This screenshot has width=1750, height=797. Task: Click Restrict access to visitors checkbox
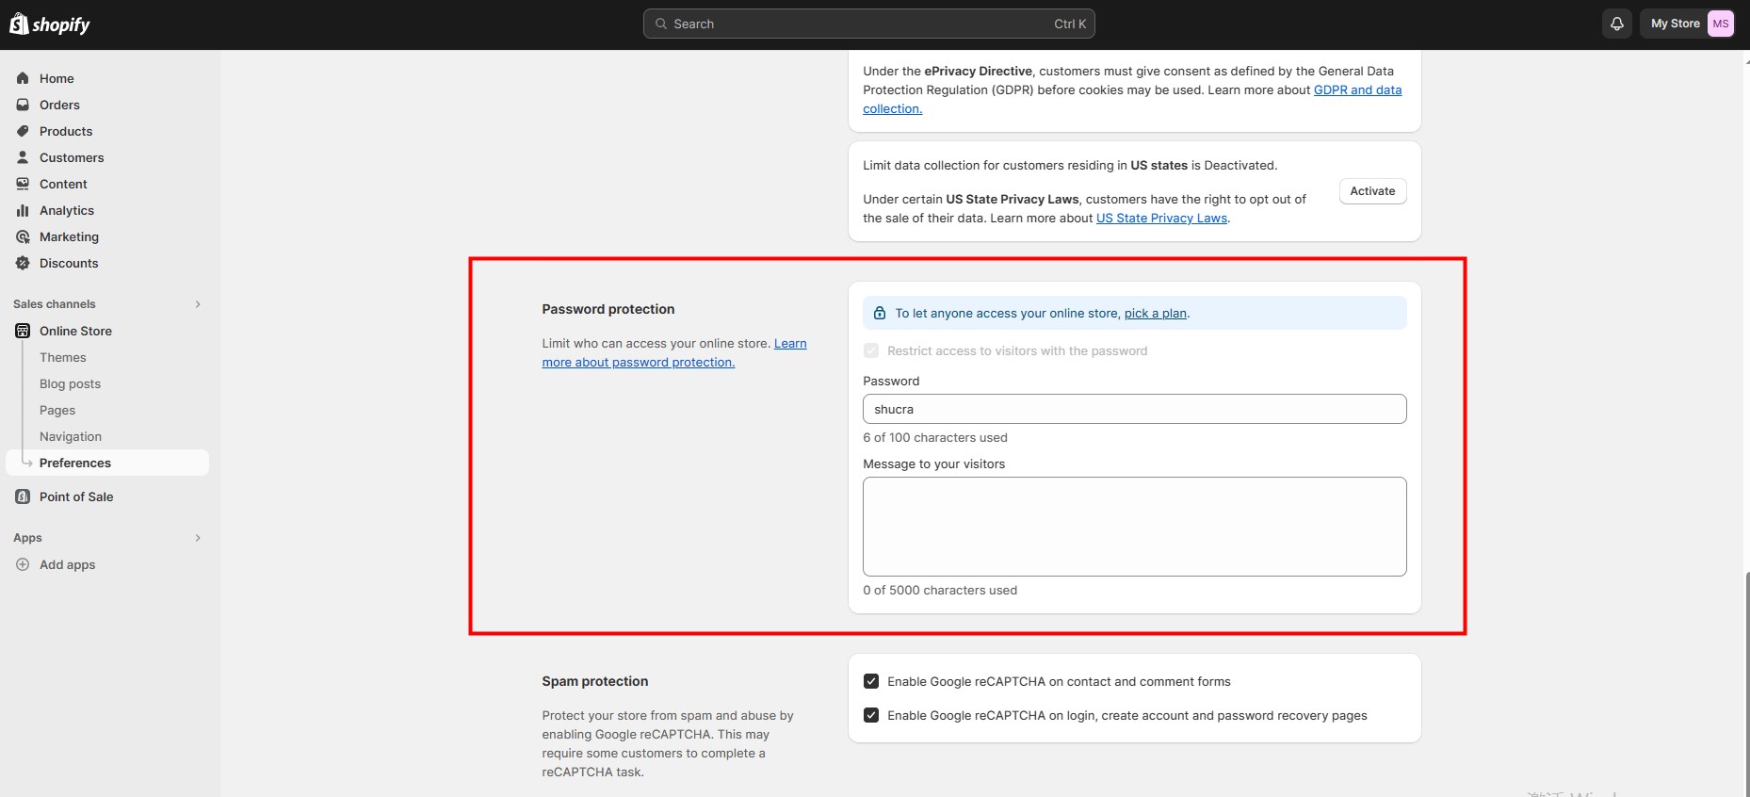click(871, 350)
